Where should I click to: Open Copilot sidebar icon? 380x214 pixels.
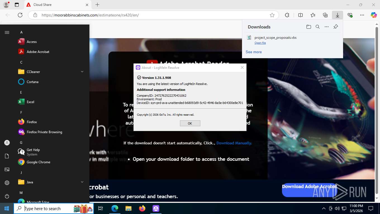tap(374, 15)
